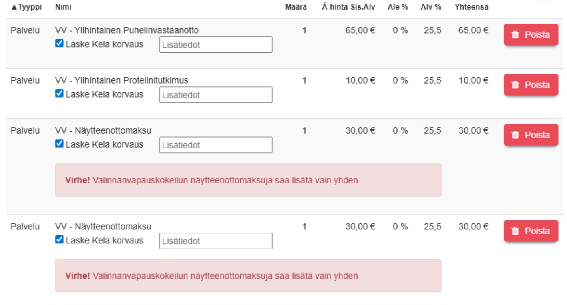
Task: Disable Kela korvaus on first Näytteenottomaksu
Action: point(59,144)
